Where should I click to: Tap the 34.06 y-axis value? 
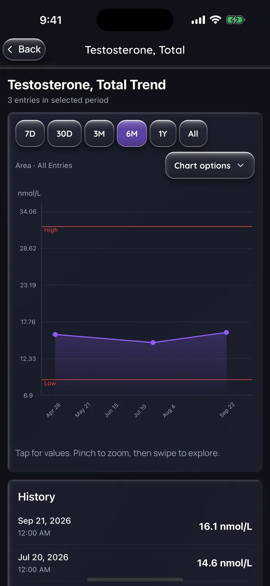[28, 212]
